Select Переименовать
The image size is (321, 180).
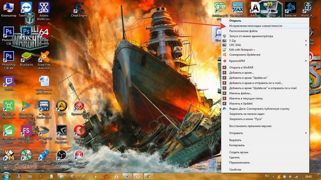coord(265,163)
